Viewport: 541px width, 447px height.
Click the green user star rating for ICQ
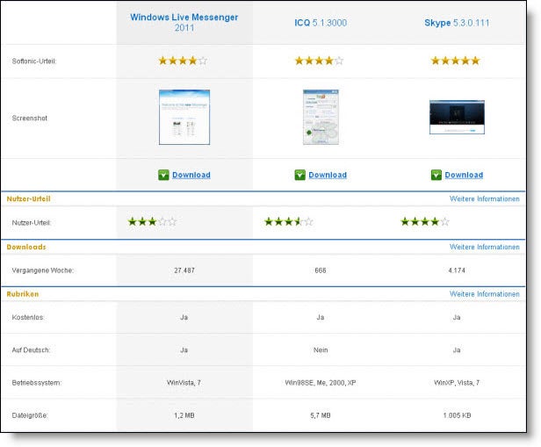289,222
